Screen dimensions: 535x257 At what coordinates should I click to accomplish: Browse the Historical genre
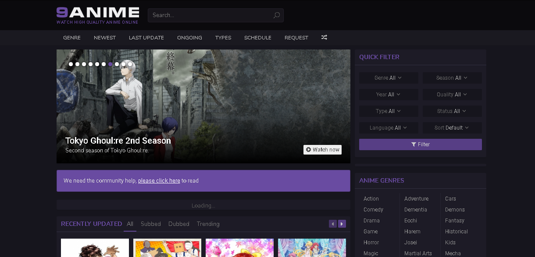coord(457,232)
